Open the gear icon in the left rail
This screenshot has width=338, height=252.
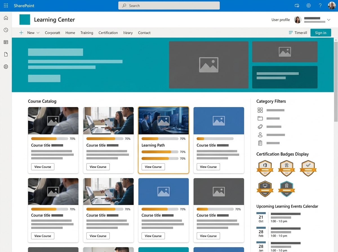(6, 67)
